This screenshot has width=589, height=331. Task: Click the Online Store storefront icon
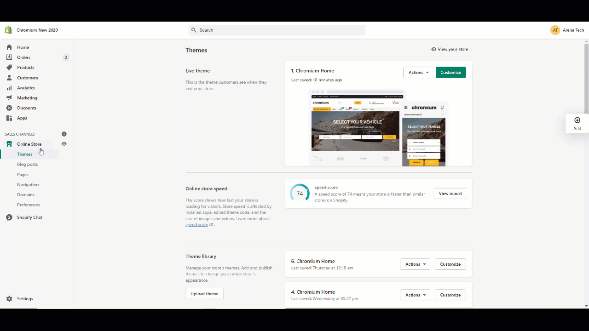click(x=9, y=144)
